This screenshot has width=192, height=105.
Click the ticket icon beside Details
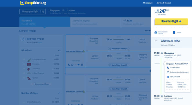174,32
